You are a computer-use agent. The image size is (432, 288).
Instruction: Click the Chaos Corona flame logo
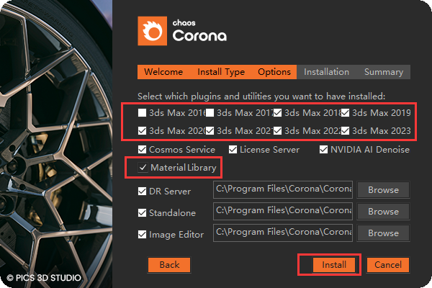(153, 31)
